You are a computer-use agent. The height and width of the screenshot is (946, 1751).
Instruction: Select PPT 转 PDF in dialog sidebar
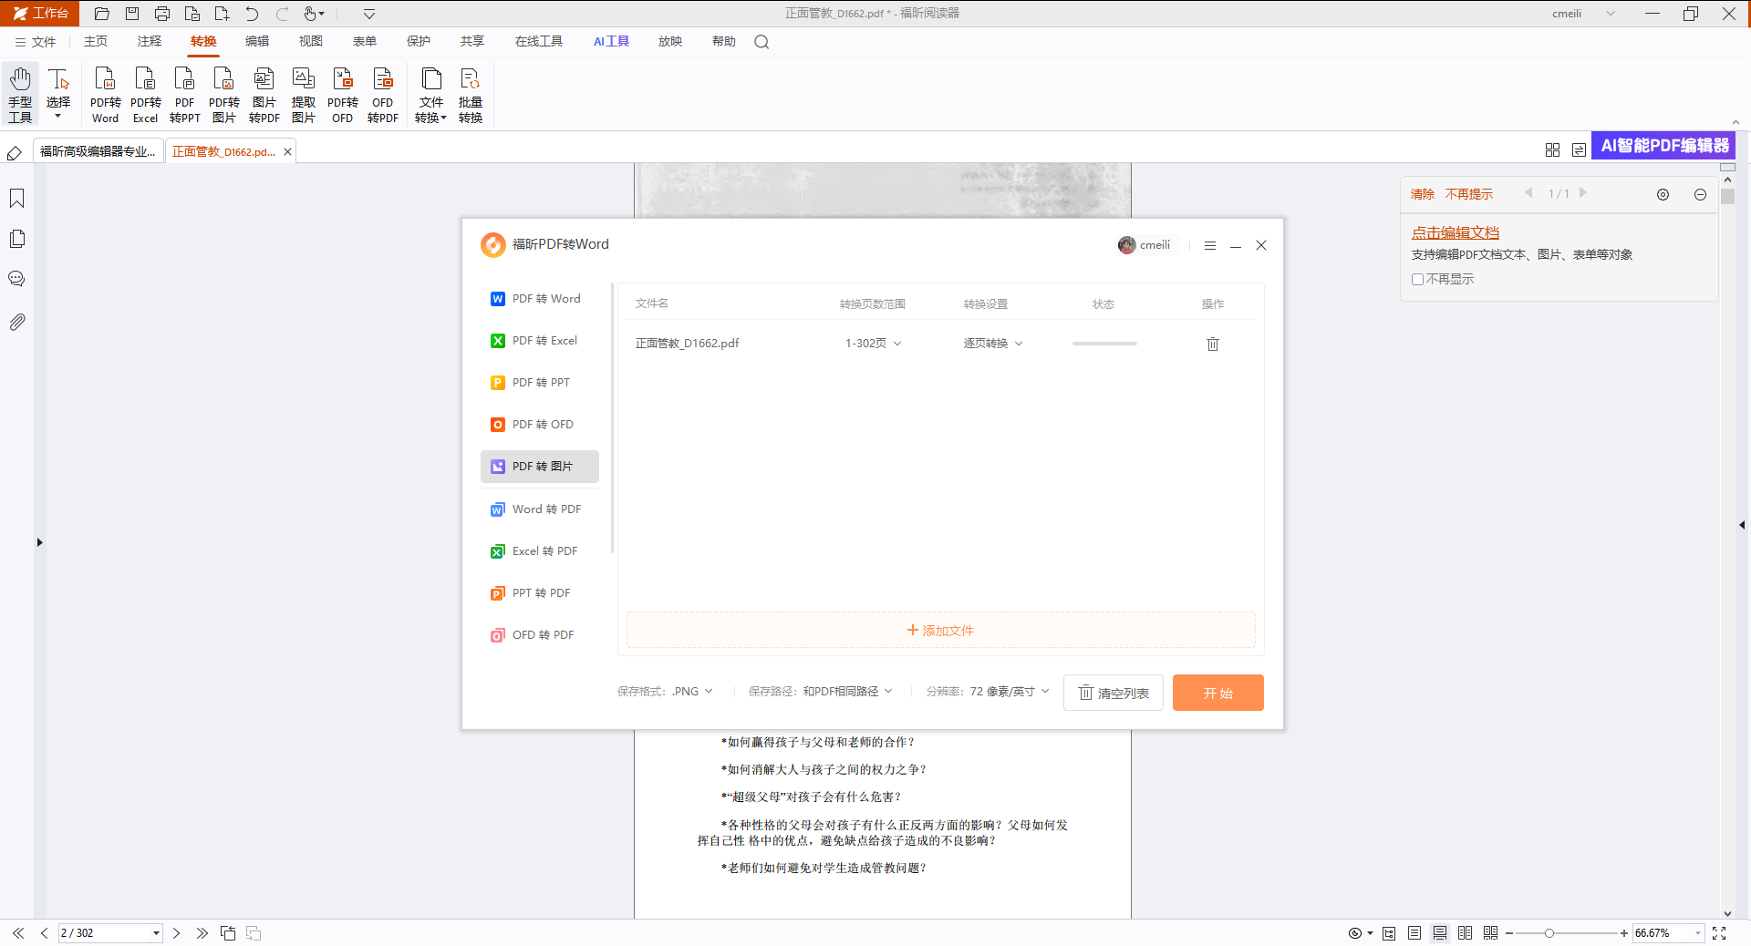(539, 593)
